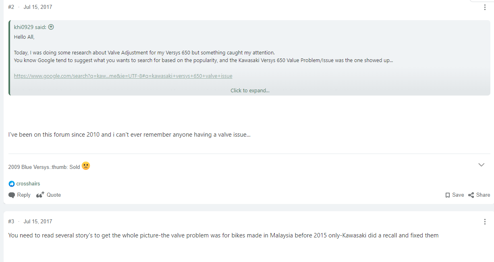Share post #2 via the Share icon
The height and width of the screenshot is (262, 494).
(479, 195)
